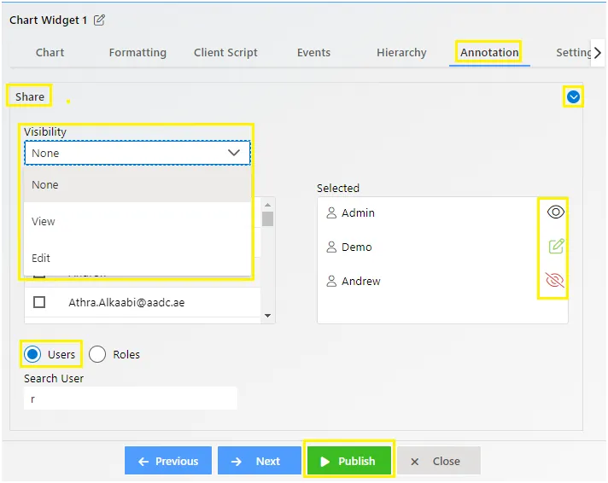This screenshot has width=608, height=483.
Task: Click the user list scrollbar thumb
Action: pos(267,218)
